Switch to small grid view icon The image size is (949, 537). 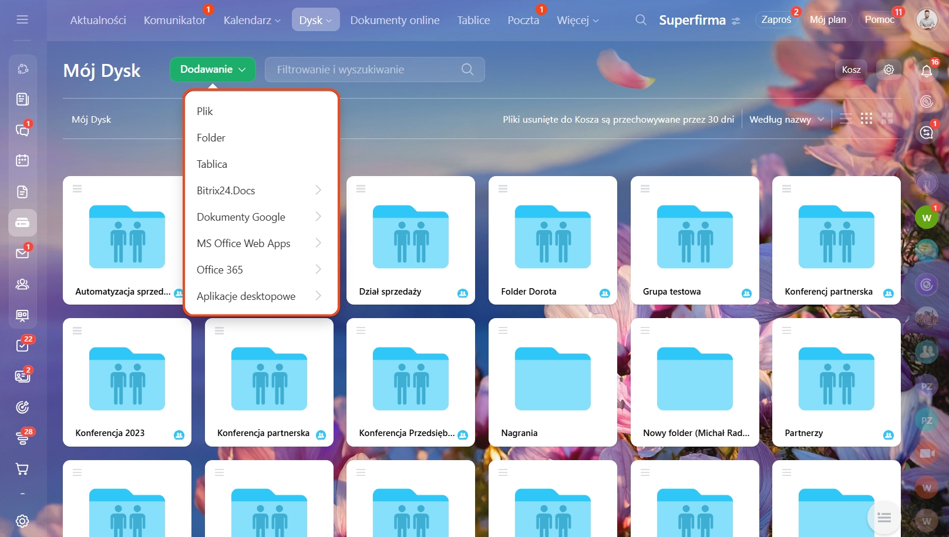point(866,119)
